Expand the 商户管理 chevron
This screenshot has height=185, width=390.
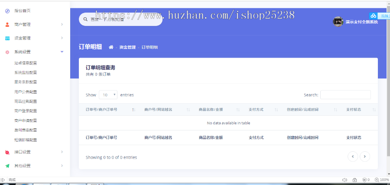(62, 24)
